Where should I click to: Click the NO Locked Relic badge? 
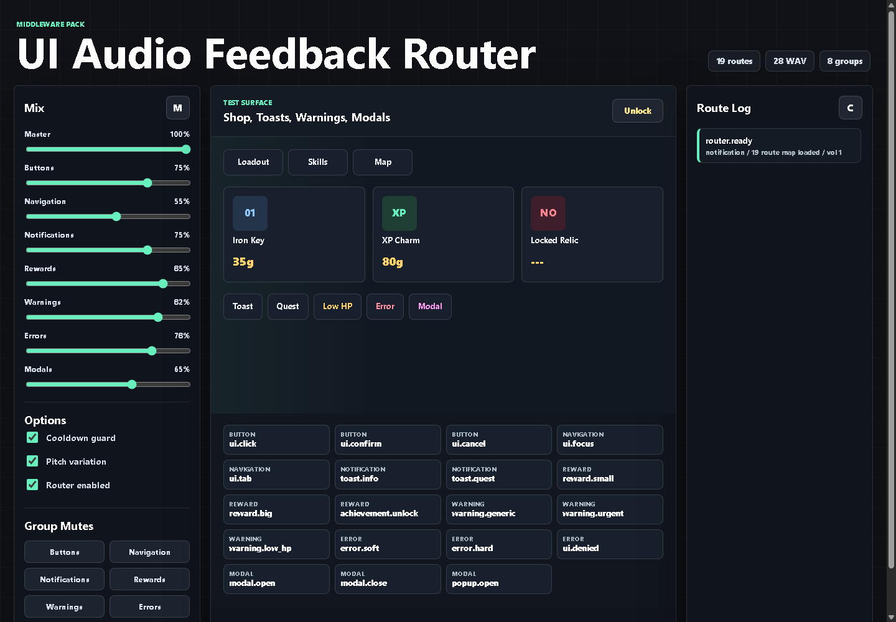(x=548, y=213)
